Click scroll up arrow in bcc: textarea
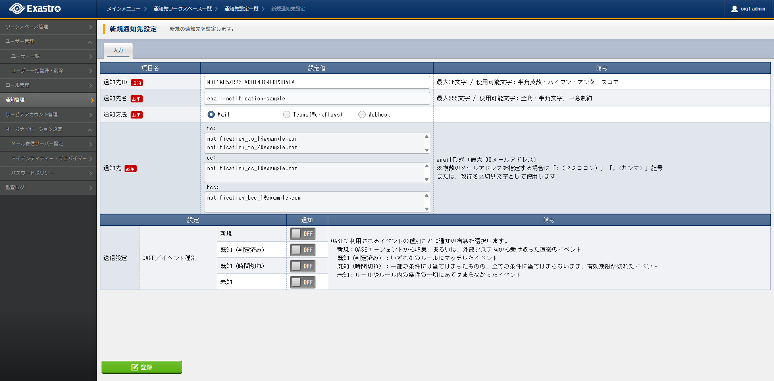This screenshot has height=381, width=774. click(427, 196)
